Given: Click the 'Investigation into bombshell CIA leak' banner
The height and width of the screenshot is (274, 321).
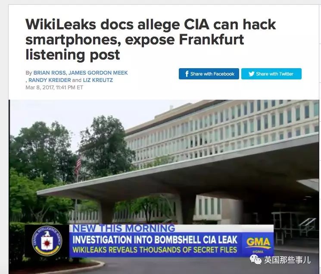Looking at the screenshot, I should point(155,240).
